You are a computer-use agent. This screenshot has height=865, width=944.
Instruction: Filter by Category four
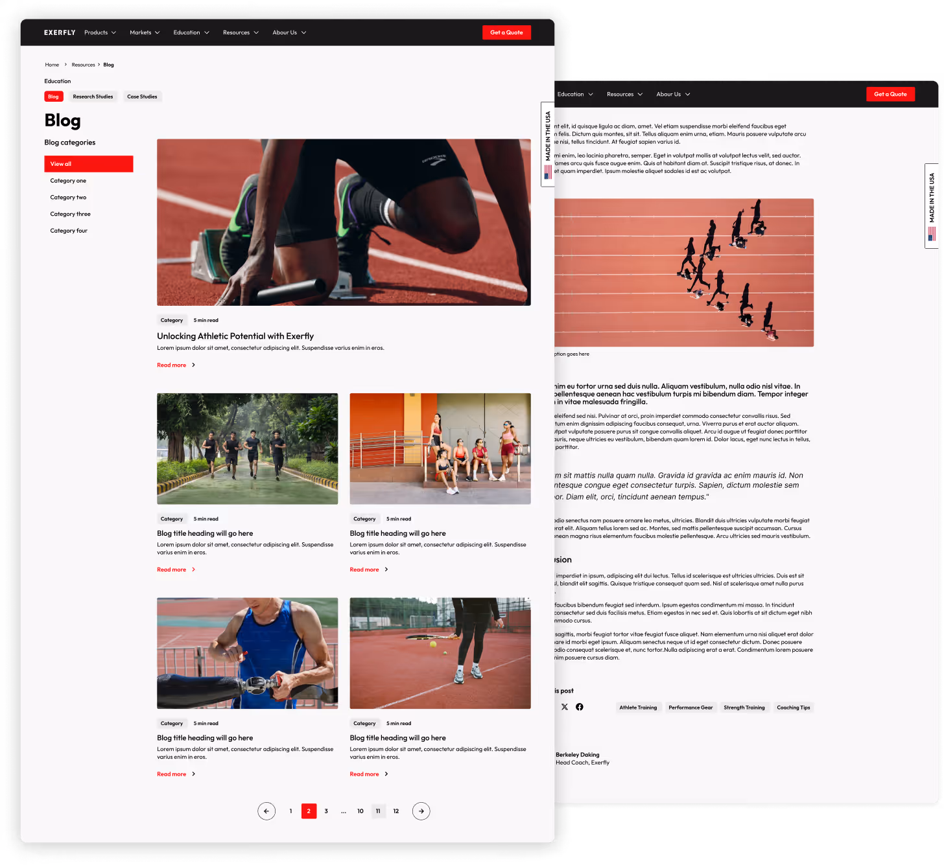pos(69,231)
